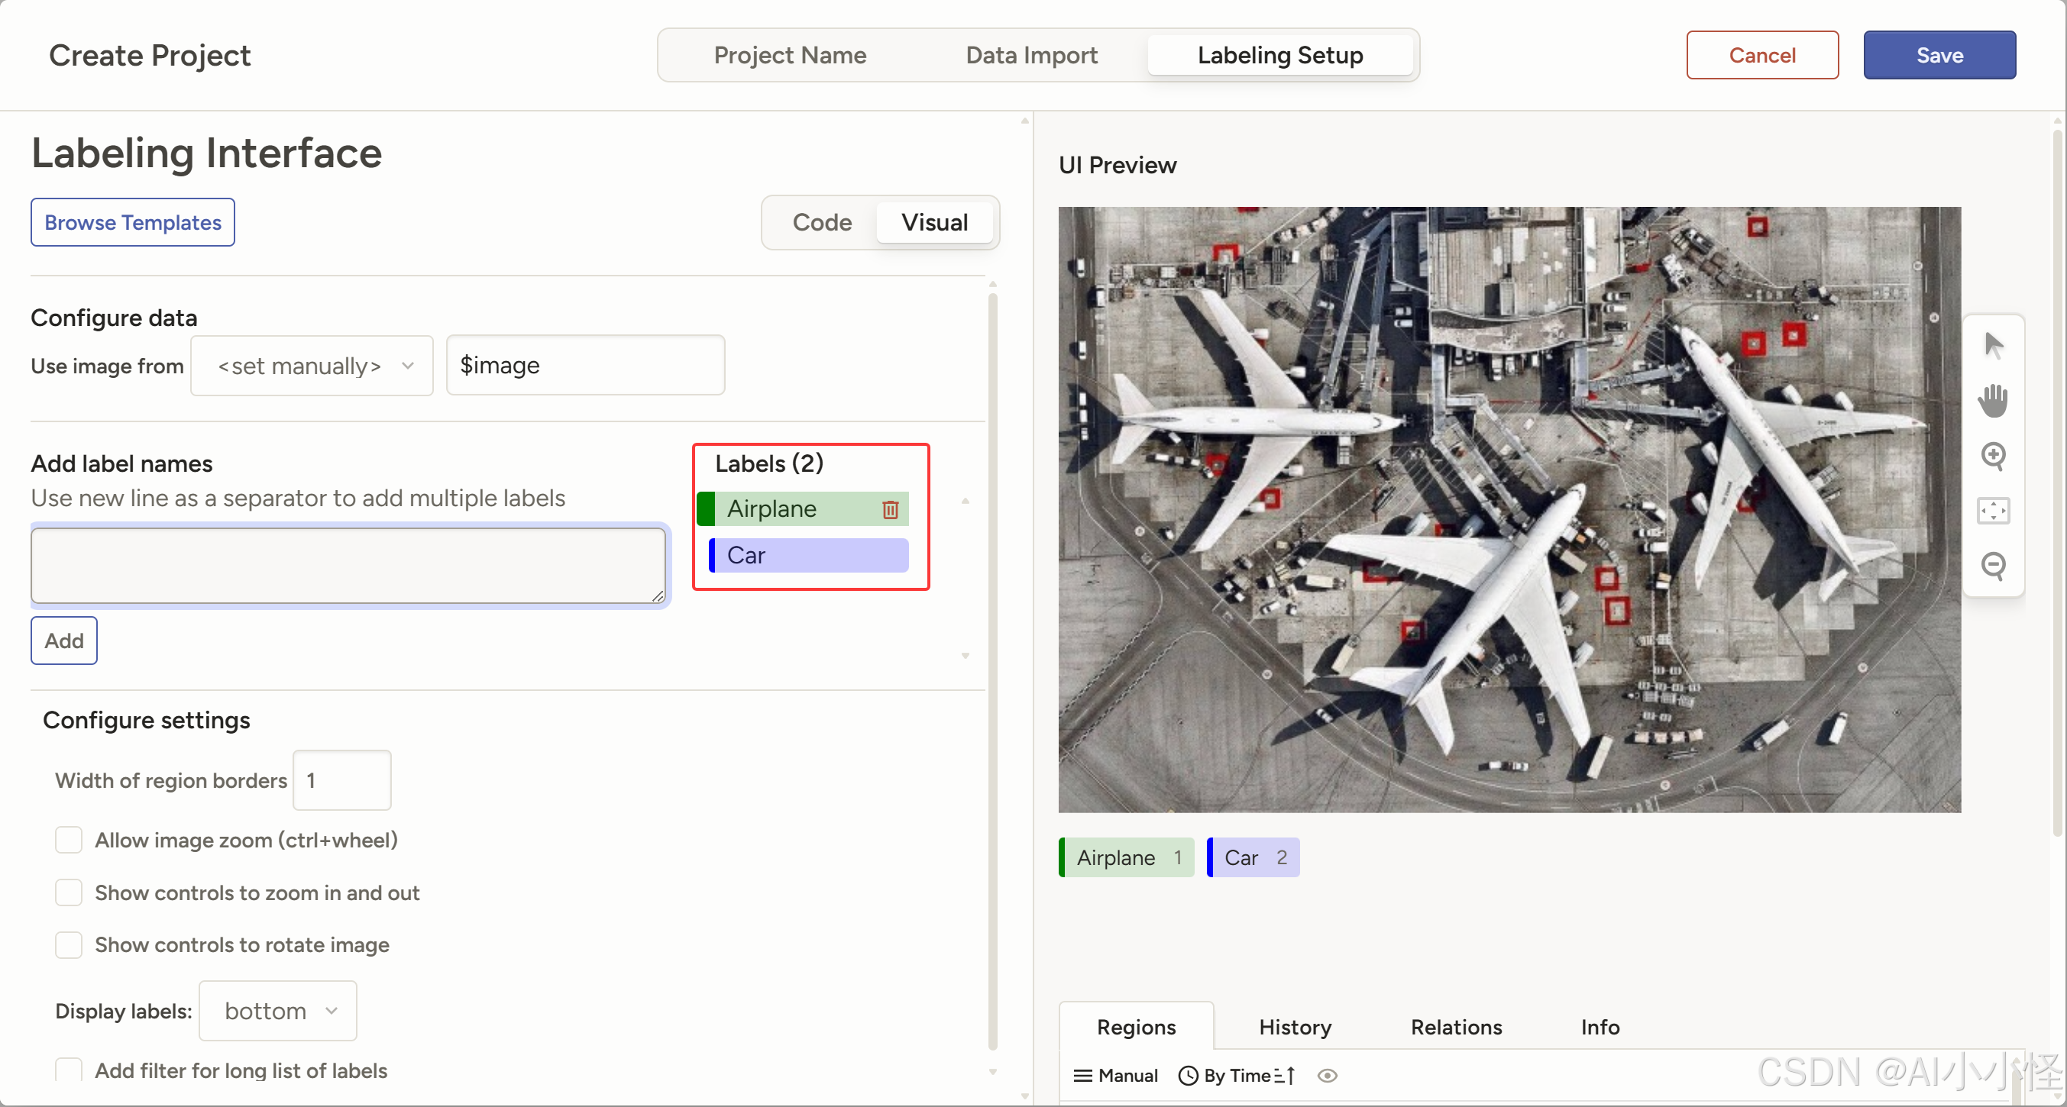
Task: Enable Allow image zoom checkbox
Action: pos(69,840)
